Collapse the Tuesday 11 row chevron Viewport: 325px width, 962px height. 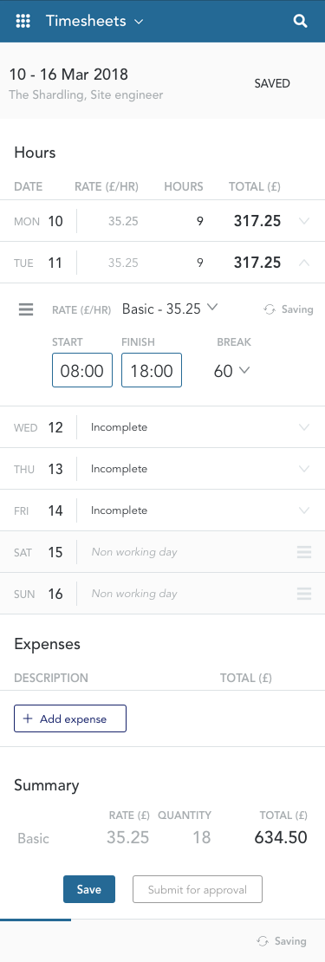[x=304, y=263]
